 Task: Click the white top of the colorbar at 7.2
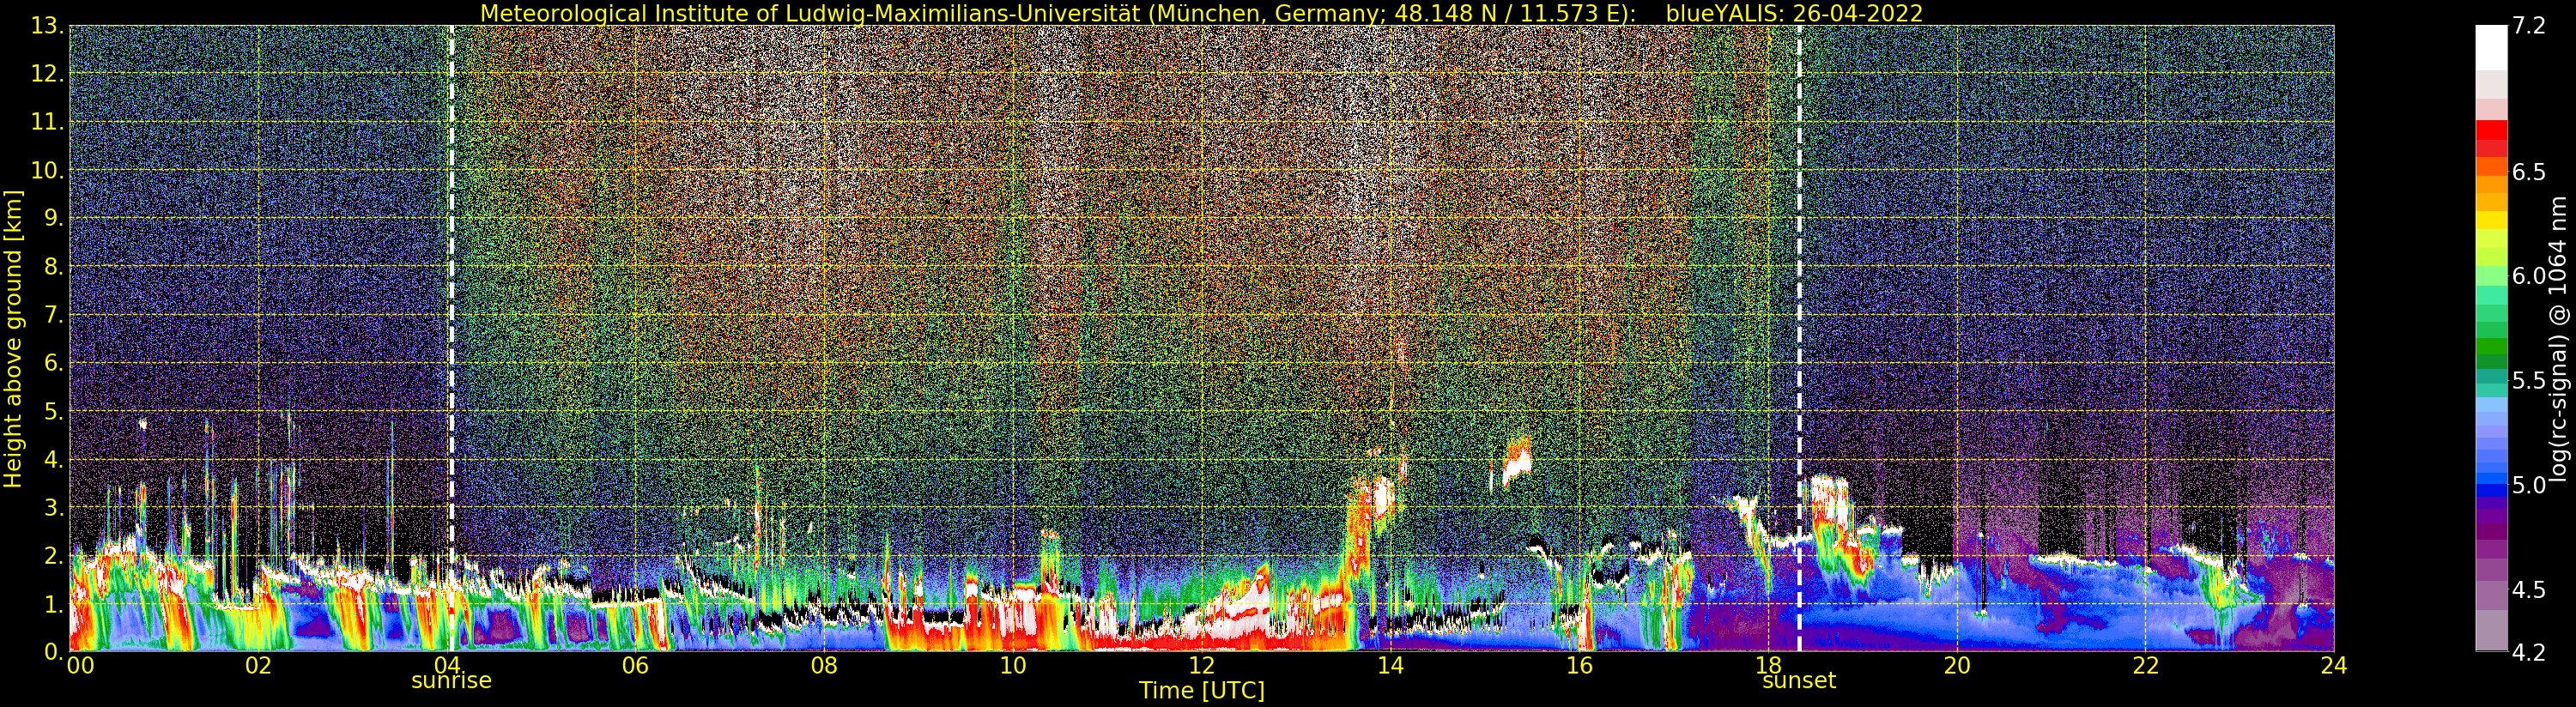(x=2491, y=47)
